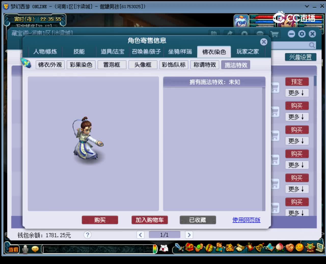Viewport: 326px width, 264px height.
Task: Click the 藏宝阁 search input field
Action: (293, 45)
